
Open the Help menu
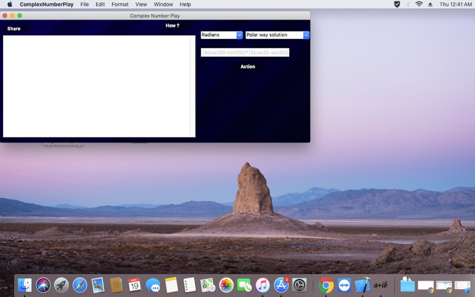tap(185, 4)
